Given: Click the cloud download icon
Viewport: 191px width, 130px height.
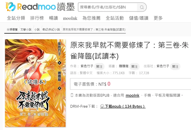Looking at the screenshot, I should click(x=102, y=106).
